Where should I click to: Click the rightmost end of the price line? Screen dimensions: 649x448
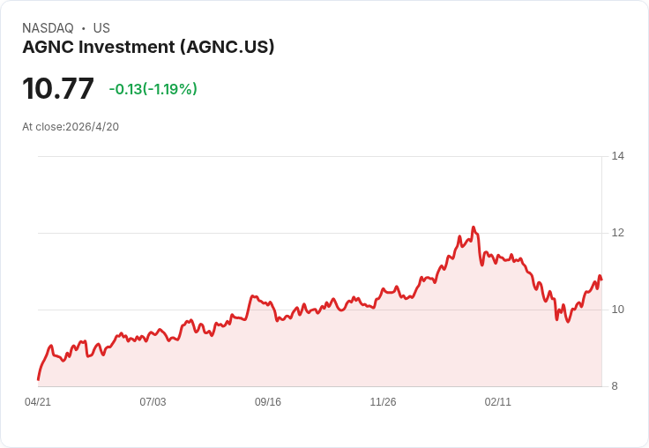(x=601, y=280)
